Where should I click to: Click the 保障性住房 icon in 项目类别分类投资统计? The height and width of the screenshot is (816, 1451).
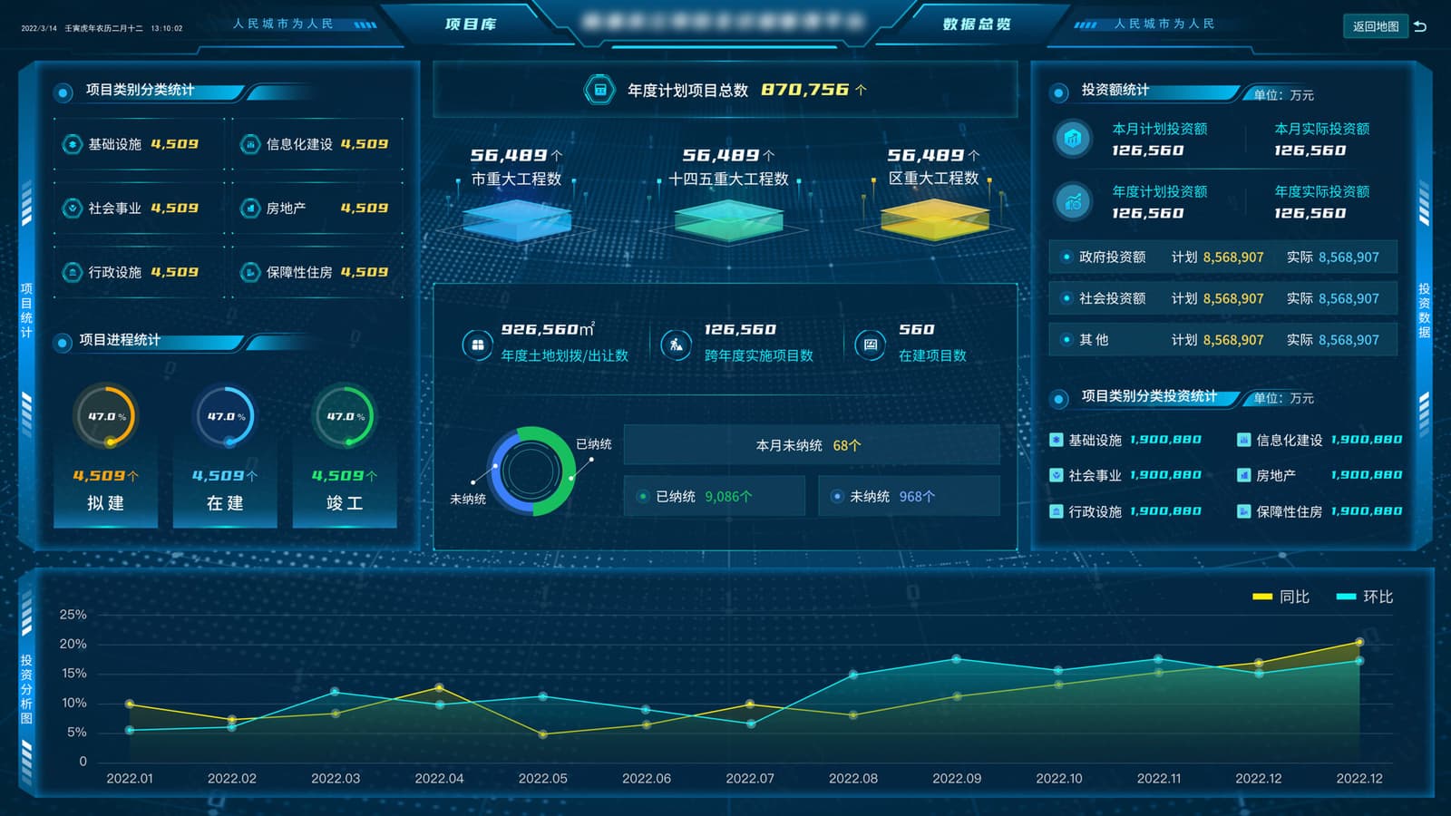[x=1244, y=511]
